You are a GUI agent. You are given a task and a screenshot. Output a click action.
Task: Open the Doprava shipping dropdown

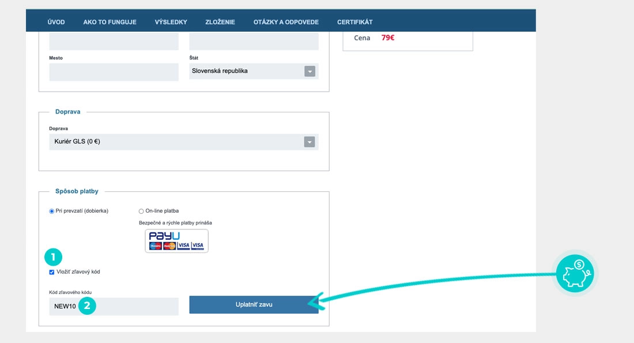pyautogui.click(x=183, y=142)
